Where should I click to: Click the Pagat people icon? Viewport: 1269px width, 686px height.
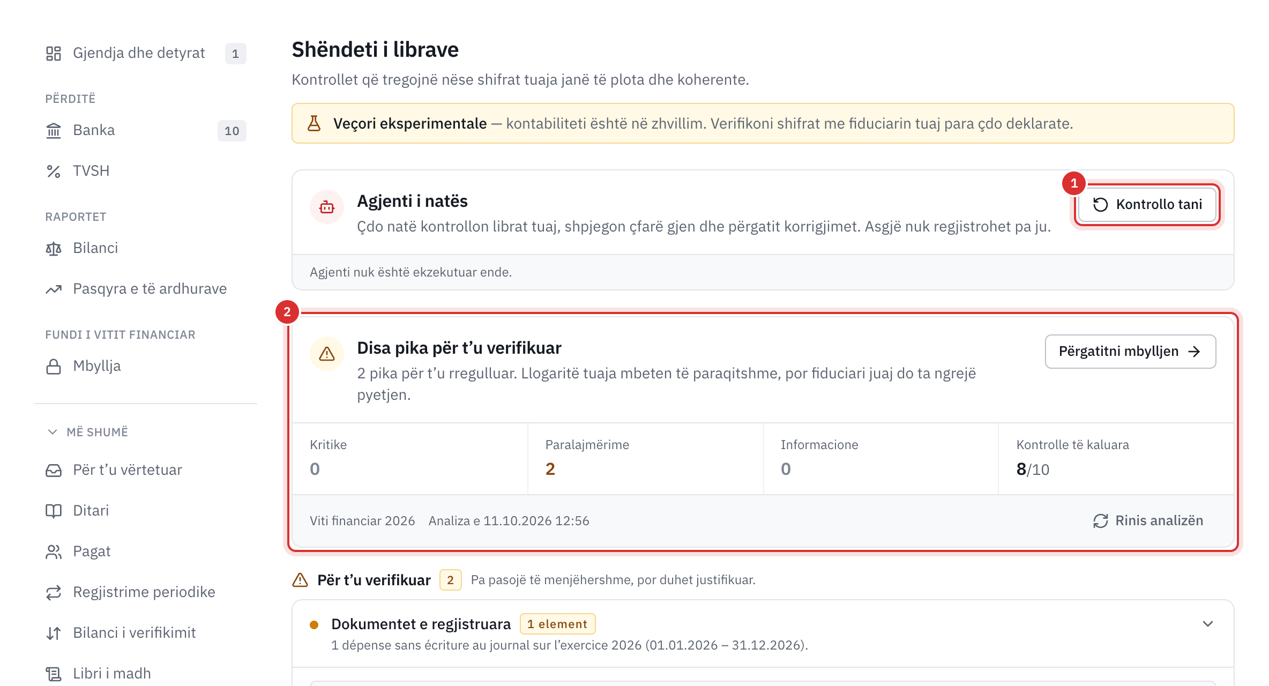tap(54, 551)
